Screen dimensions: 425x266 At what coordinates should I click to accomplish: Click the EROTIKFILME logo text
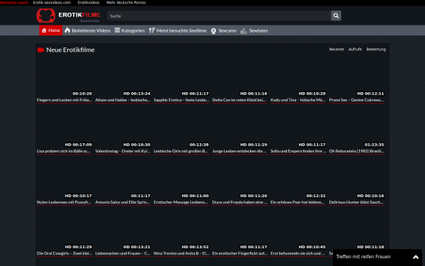79,15
